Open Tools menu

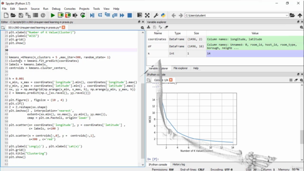(x=96, y=9)
